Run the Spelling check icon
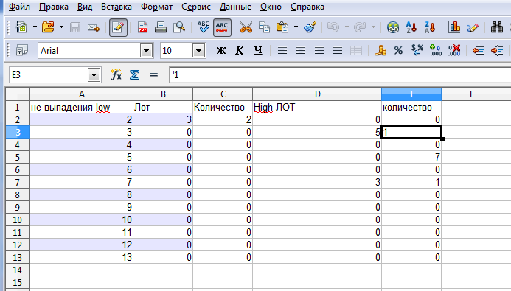Screen dimensions: 511x291 click(x=204, y=27)
